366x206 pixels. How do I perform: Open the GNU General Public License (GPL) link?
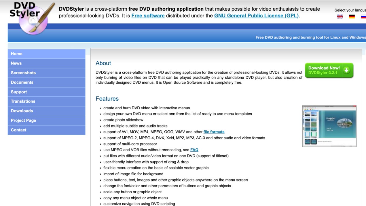(256, 16)
